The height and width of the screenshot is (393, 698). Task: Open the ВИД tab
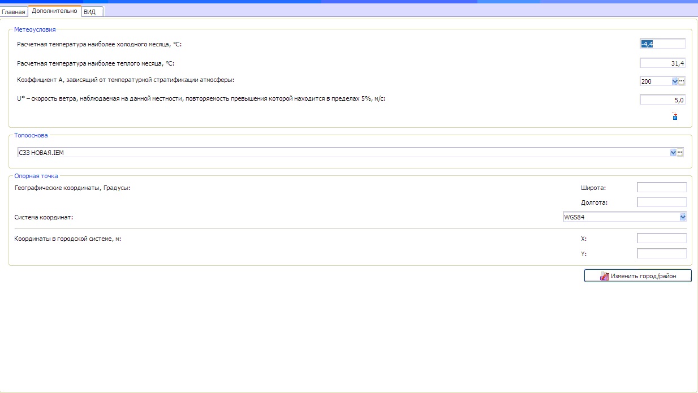pos(89,12)
